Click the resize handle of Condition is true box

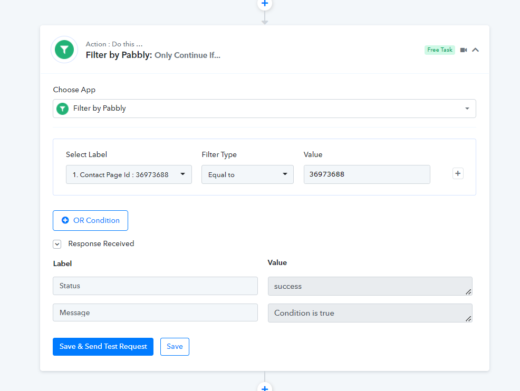(468, 319)
